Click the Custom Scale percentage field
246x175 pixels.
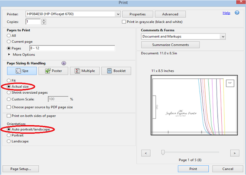pos(58,99)
